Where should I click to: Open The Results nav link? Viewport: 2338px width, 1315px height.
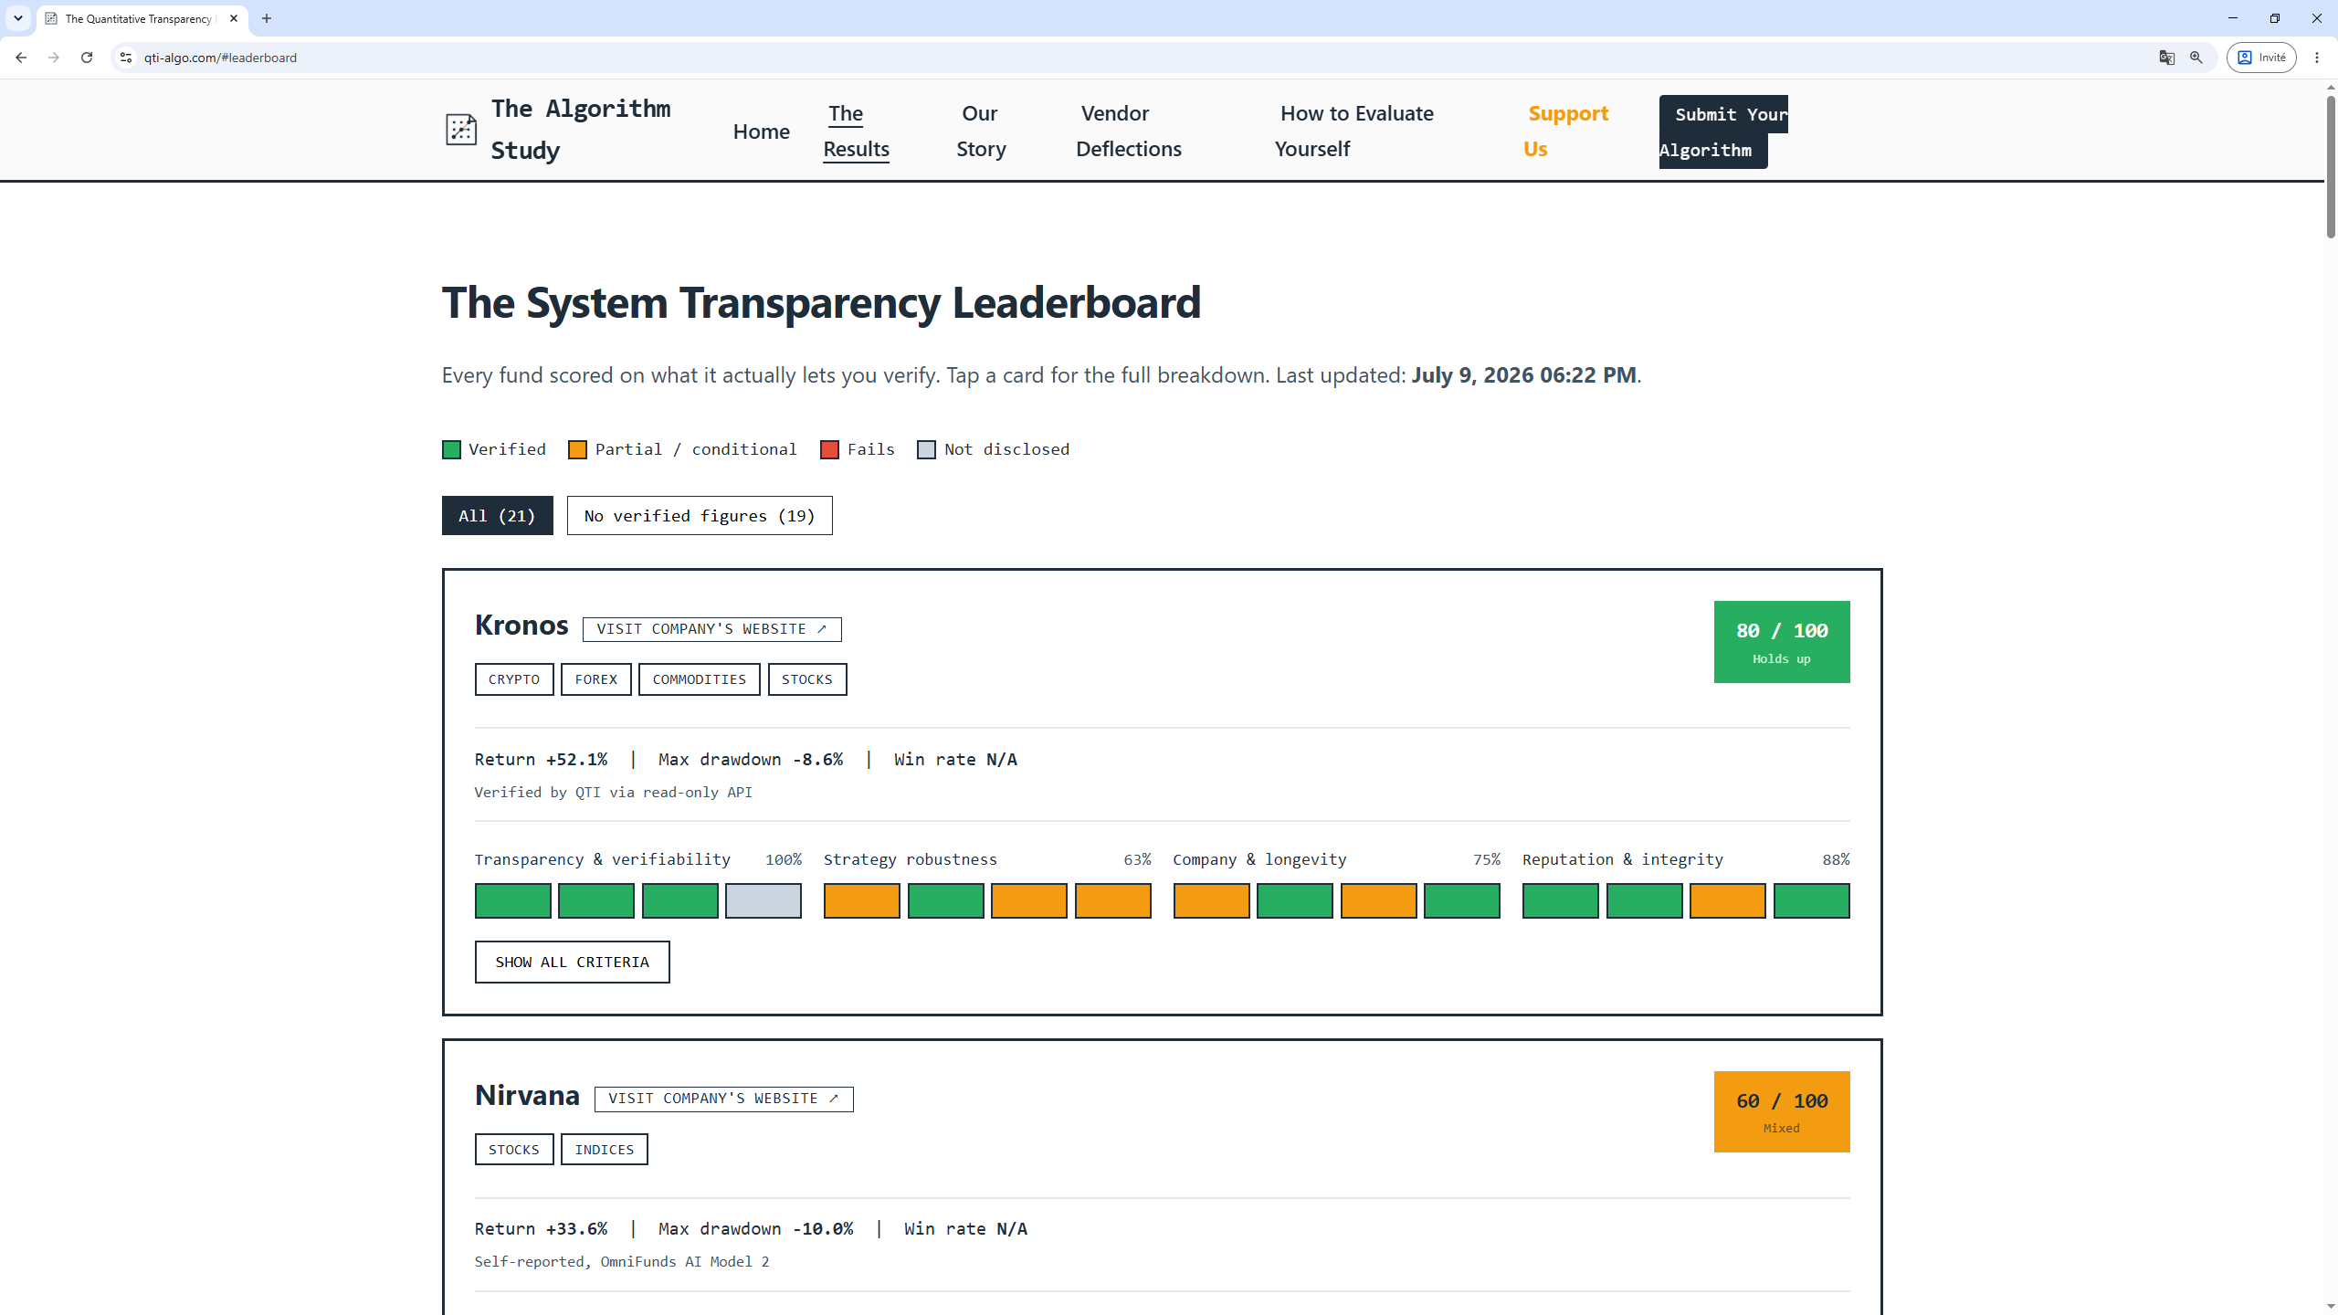pyautogui.click(x=857, y=131)
